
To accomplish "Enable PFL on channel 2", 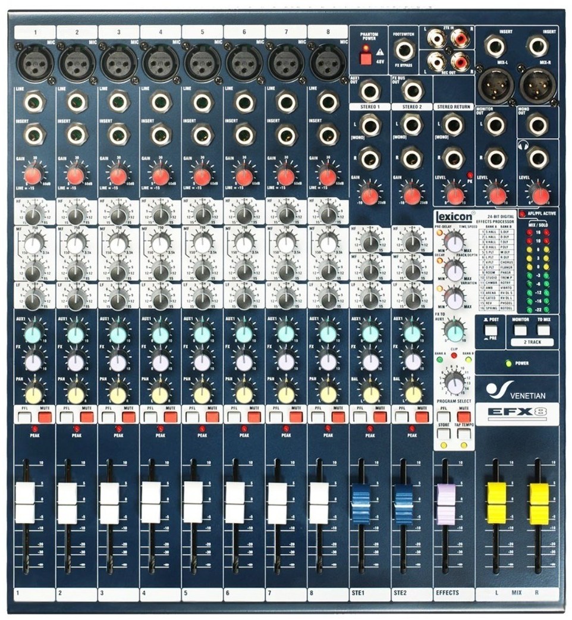I will click(67, 417).
